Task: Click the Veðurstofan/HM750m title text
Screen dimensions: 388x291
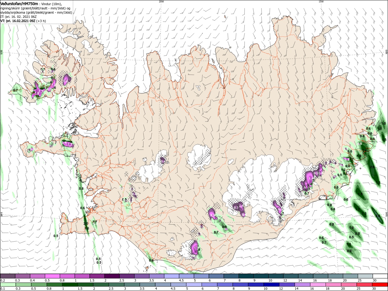Action: 19,3
